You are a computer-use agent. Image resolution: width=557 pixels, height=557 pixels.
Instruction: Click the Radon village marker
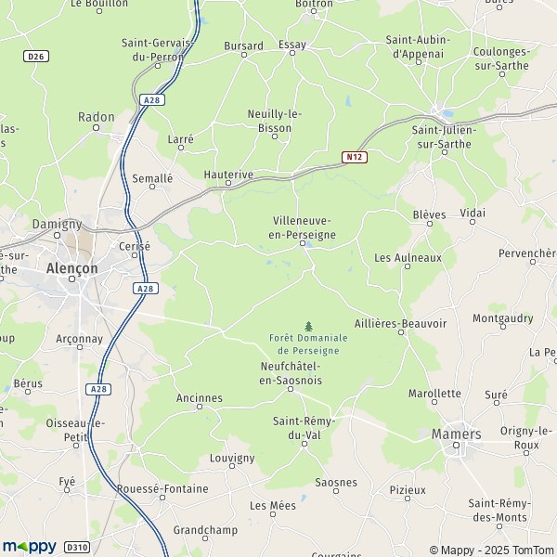point(96,127)
